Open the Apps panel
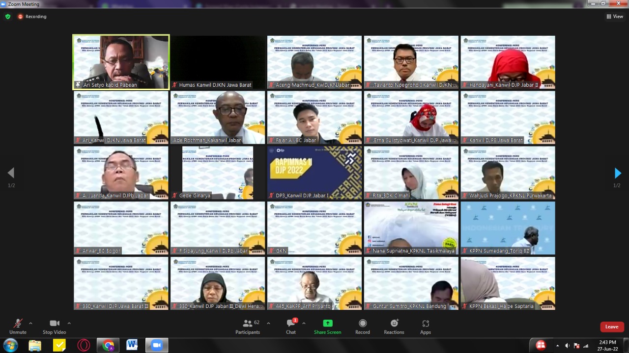Screen dimensions: 629x353 (426, 327)
